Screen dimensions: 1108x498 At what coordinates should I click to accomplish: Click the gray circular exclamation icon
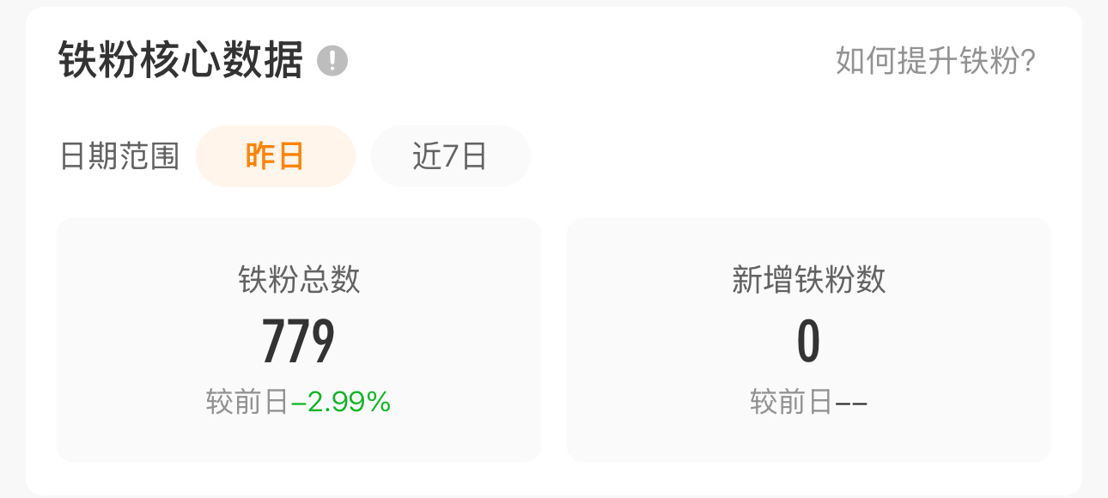[x=331, y=60]
